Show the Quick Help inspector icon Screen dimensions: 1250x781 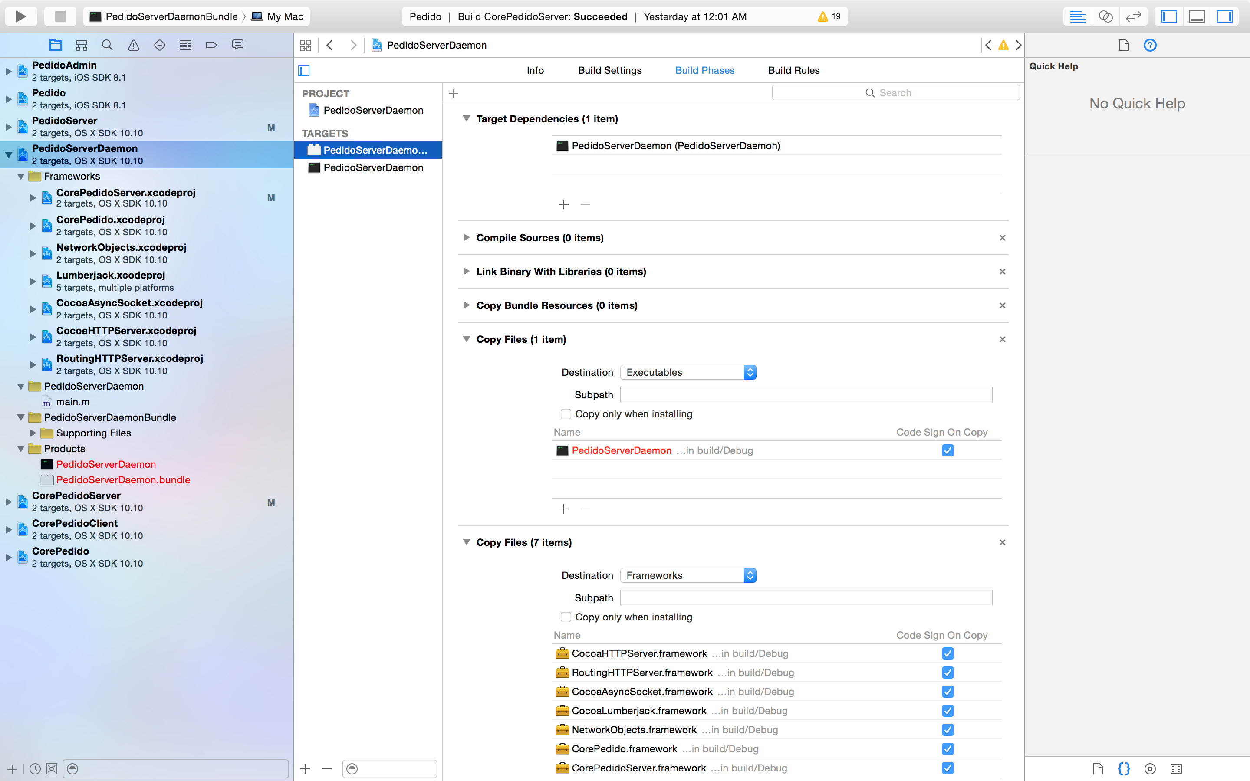1150,46
